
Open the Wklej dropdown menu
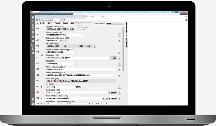click(73, 23)
